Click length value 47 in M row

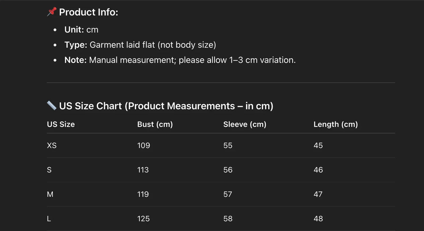(318, 194)
